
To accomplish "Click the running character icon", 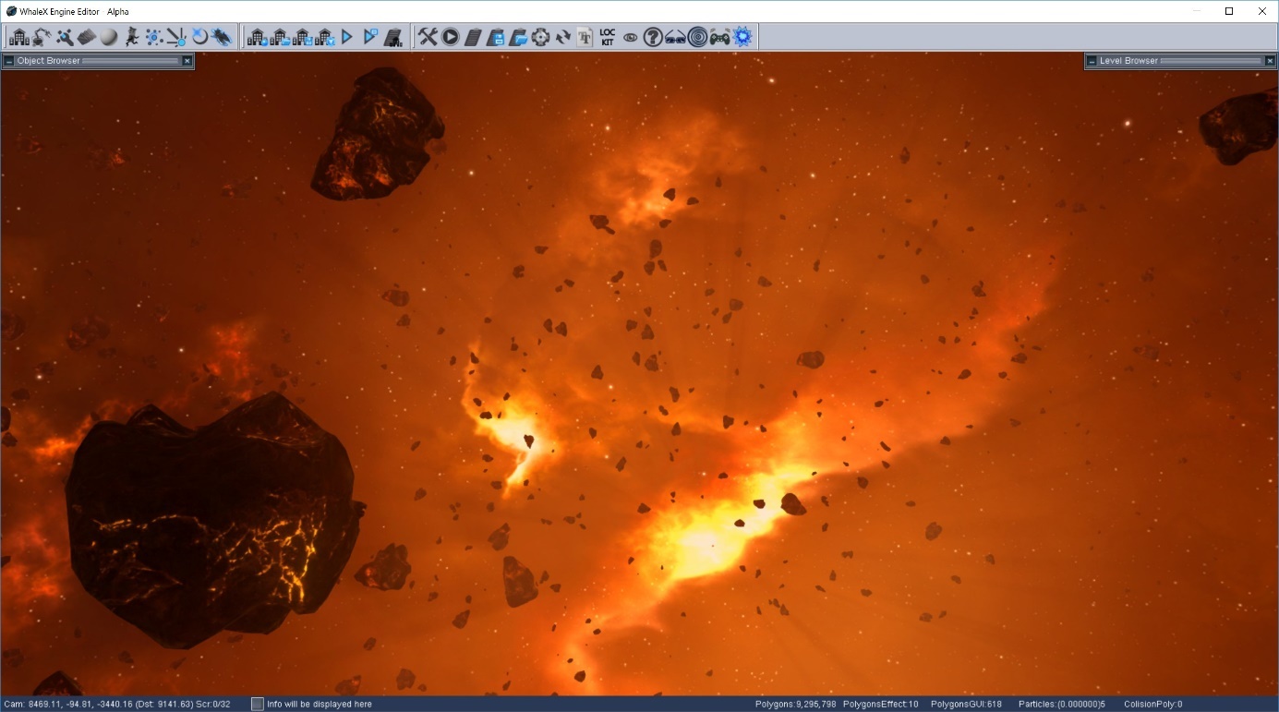I will point(132,37).
